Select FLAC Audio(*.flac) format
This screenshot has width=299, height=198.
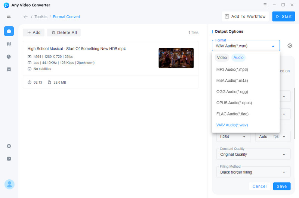[x=246, y=114]
